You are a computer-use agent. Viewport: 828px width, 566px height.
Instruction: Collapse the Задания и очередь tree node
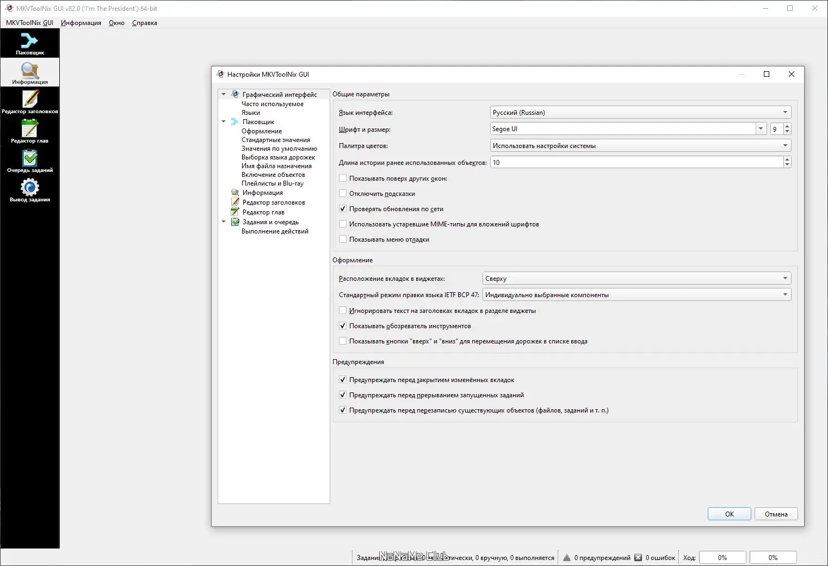click(x=224, y=222)
